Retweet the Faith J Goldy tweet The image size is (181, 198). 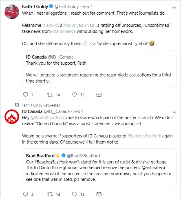coord(50,95)
